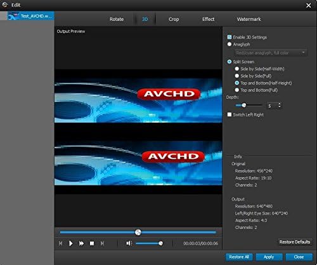Jump to the next frame icon
The width and height of the screenshot is (317, 265).
click(102, 243)
